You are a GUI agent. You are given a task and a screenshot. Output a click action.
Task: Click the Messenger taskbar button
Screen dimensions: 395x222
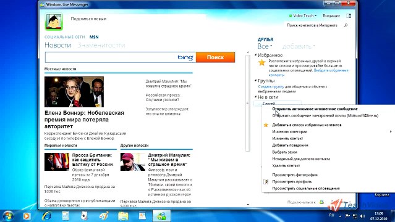tap(161, 216)
